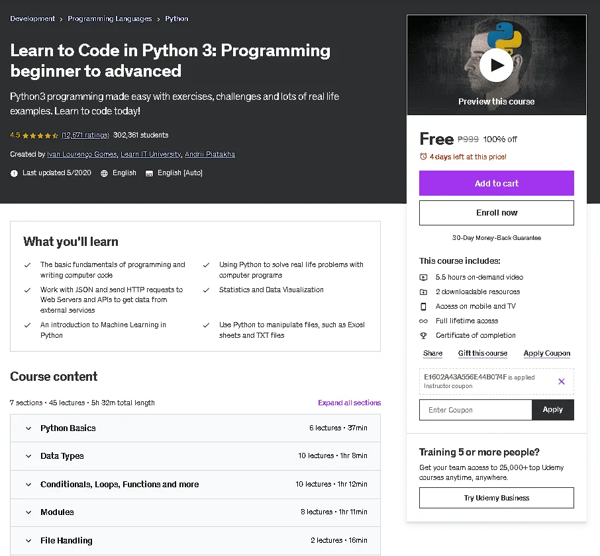
Task: Expand the Data Types section chevron
Action: click(x=28, y=456)
